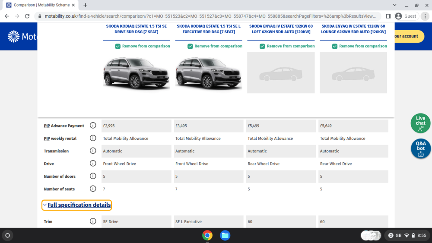Image resolution: width=432 pixels, height=243 pixels.
Task: Collapse the Full specification details section
Action: (x=76, y=205)
